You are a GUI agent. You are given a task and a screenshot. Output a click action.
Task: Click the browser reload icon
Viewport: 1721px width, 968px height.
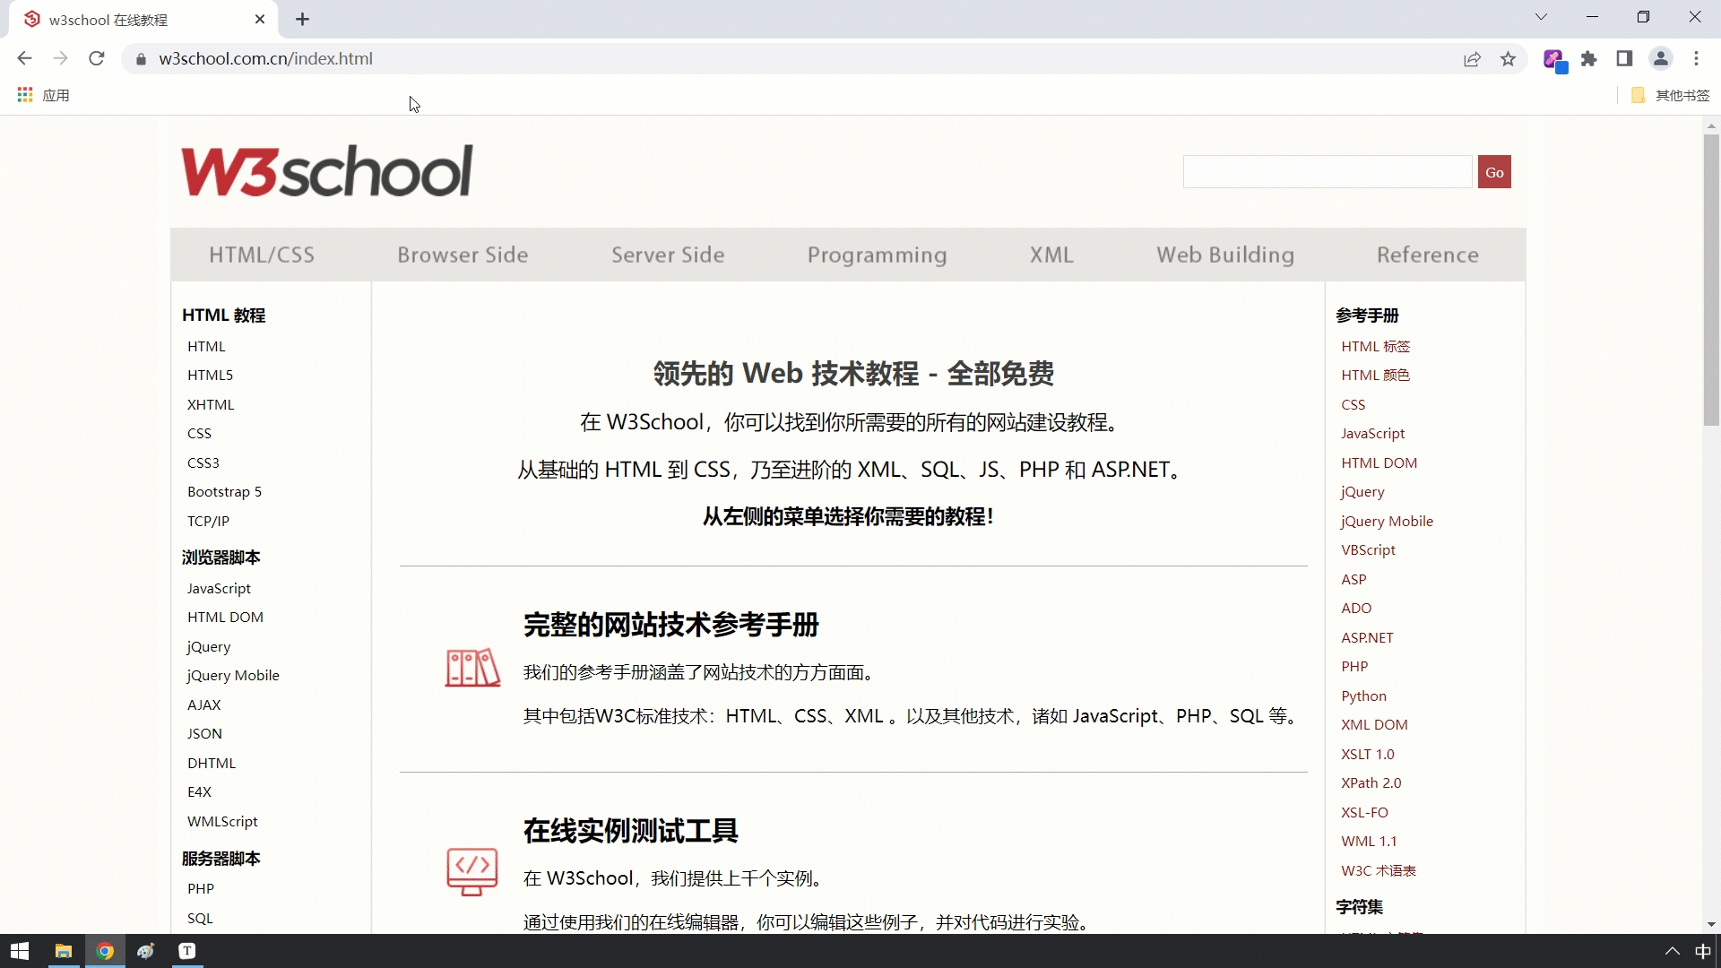click(97, 58)
